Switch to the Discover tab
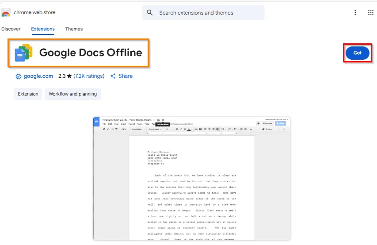The image size is (377, 245). point(11,29)
